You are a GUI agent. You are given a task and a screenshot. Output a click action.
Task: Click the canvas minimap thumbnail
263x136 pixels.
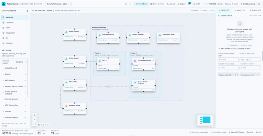point(205,120)
